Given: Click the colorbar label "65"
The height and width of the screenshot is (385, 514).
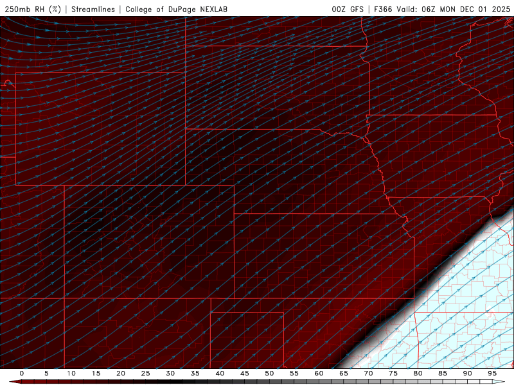Looking at the screenshot, I should coord(344,373).
